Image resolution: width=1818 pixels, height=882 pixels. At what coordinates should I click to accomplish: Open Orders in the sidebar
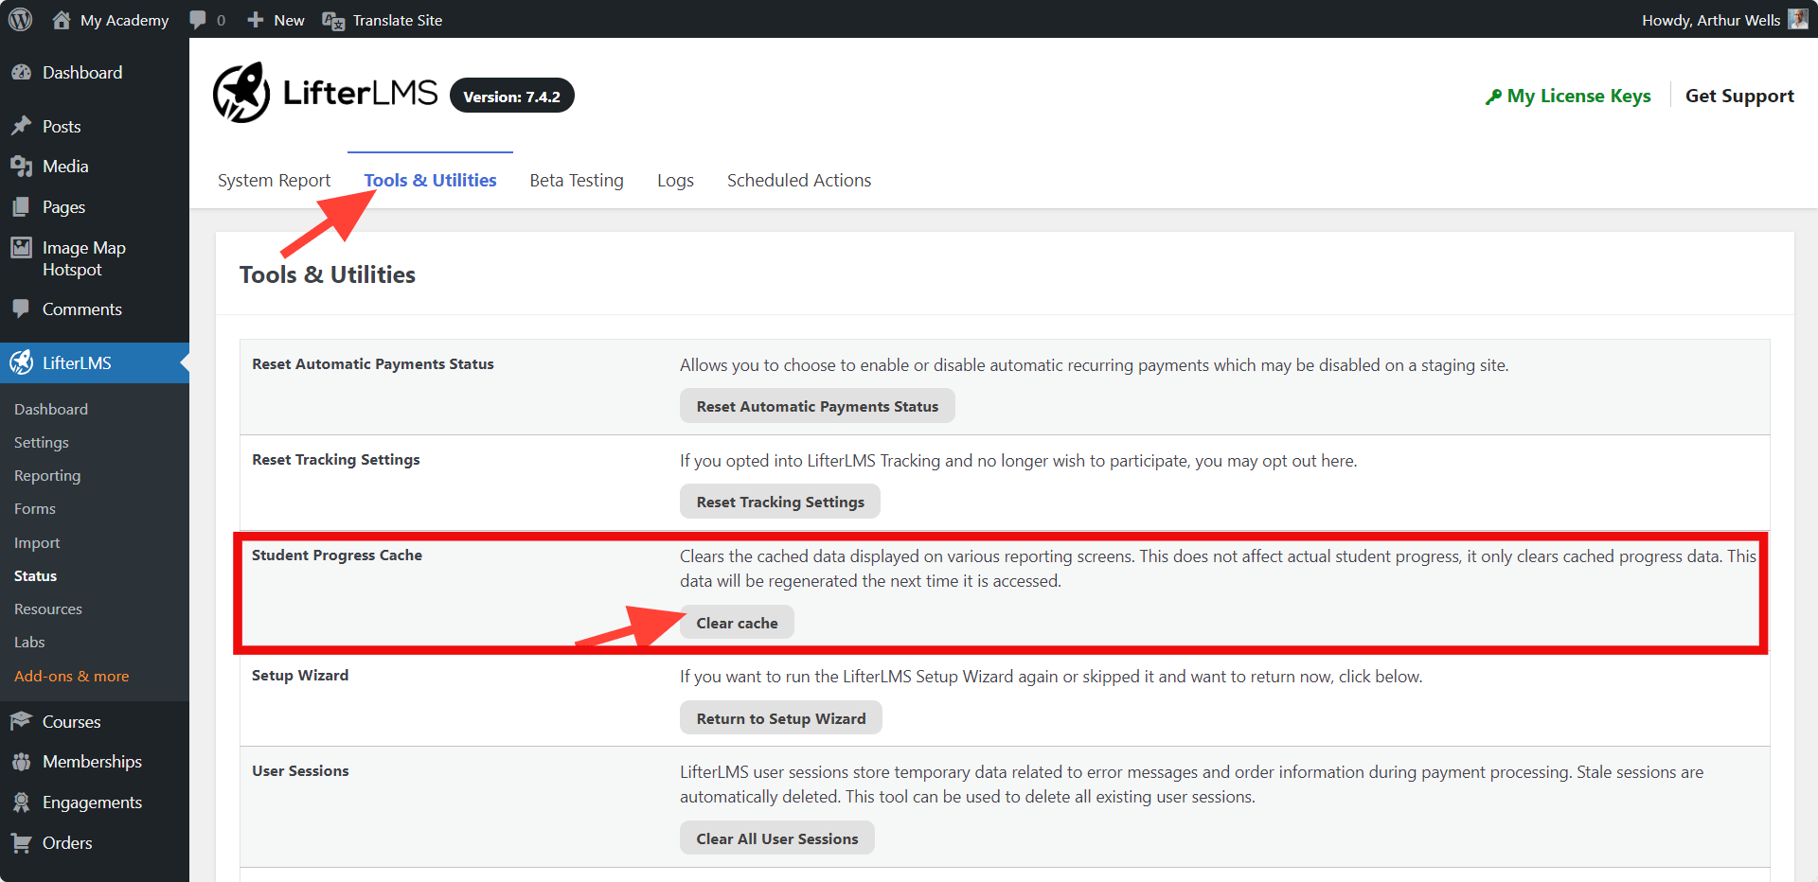tap(67, 842)
